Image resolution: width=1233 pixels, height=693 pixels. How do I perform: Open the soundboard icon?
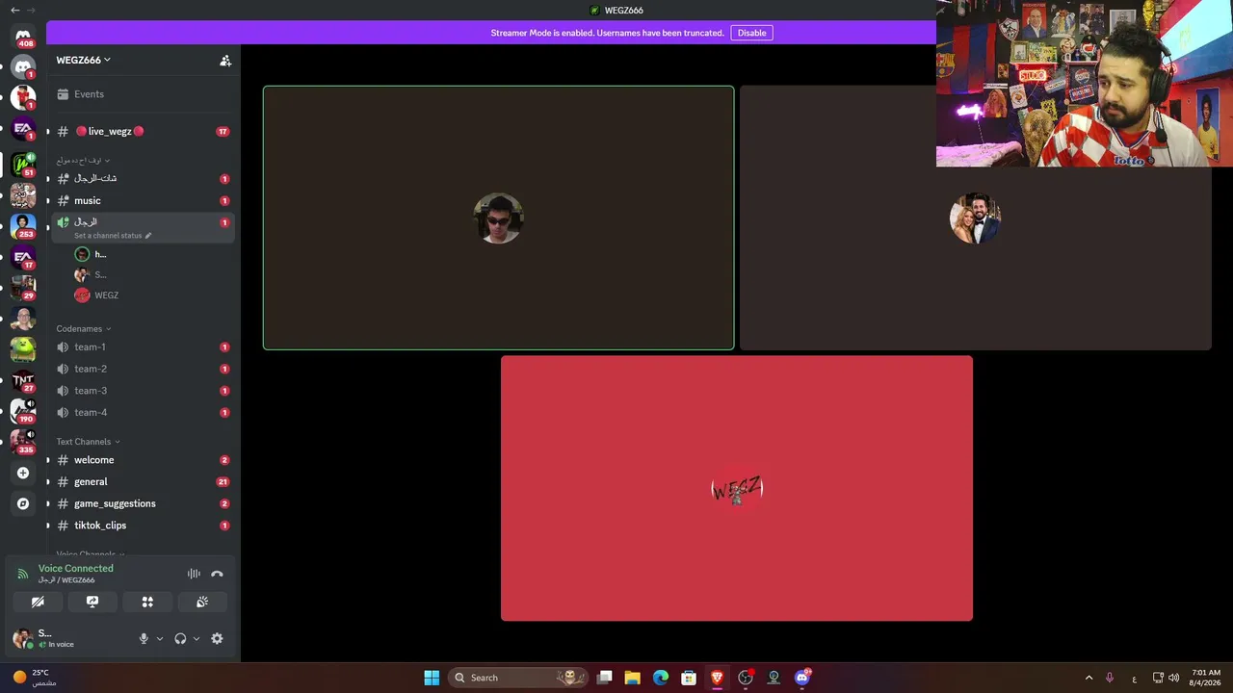(x=202, y=602)
